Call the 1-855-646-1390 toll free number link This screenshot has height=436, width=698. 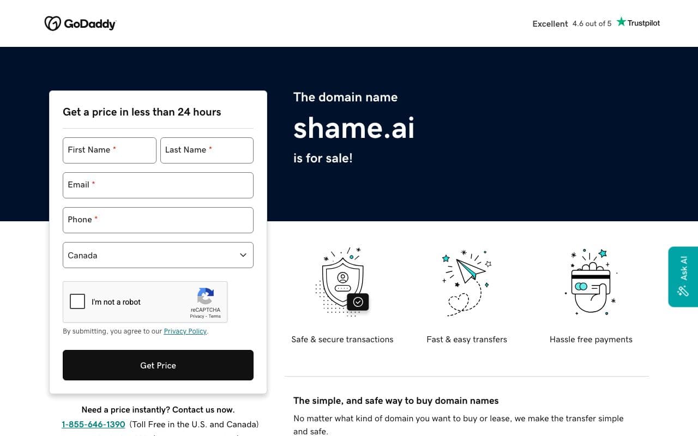(93, 424)
